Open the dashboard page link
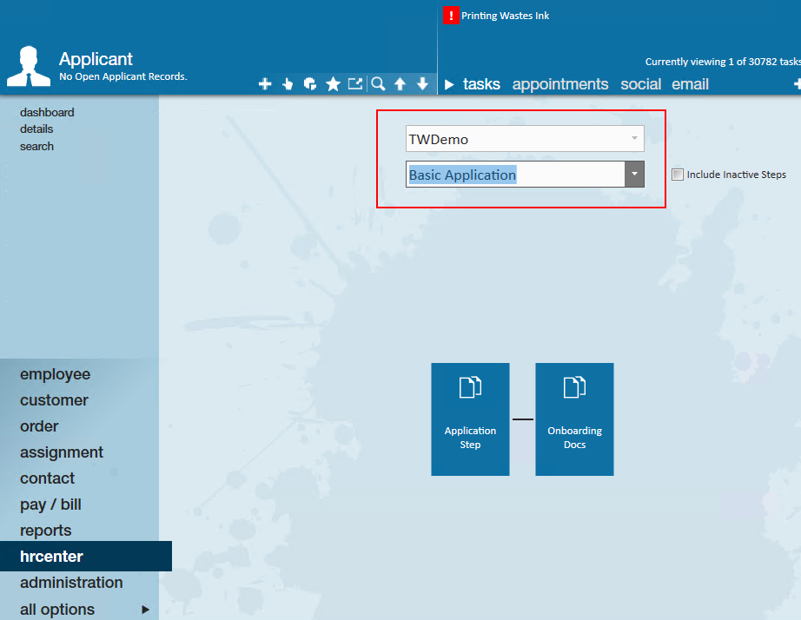The image size is (801, 620). [47, 112]
